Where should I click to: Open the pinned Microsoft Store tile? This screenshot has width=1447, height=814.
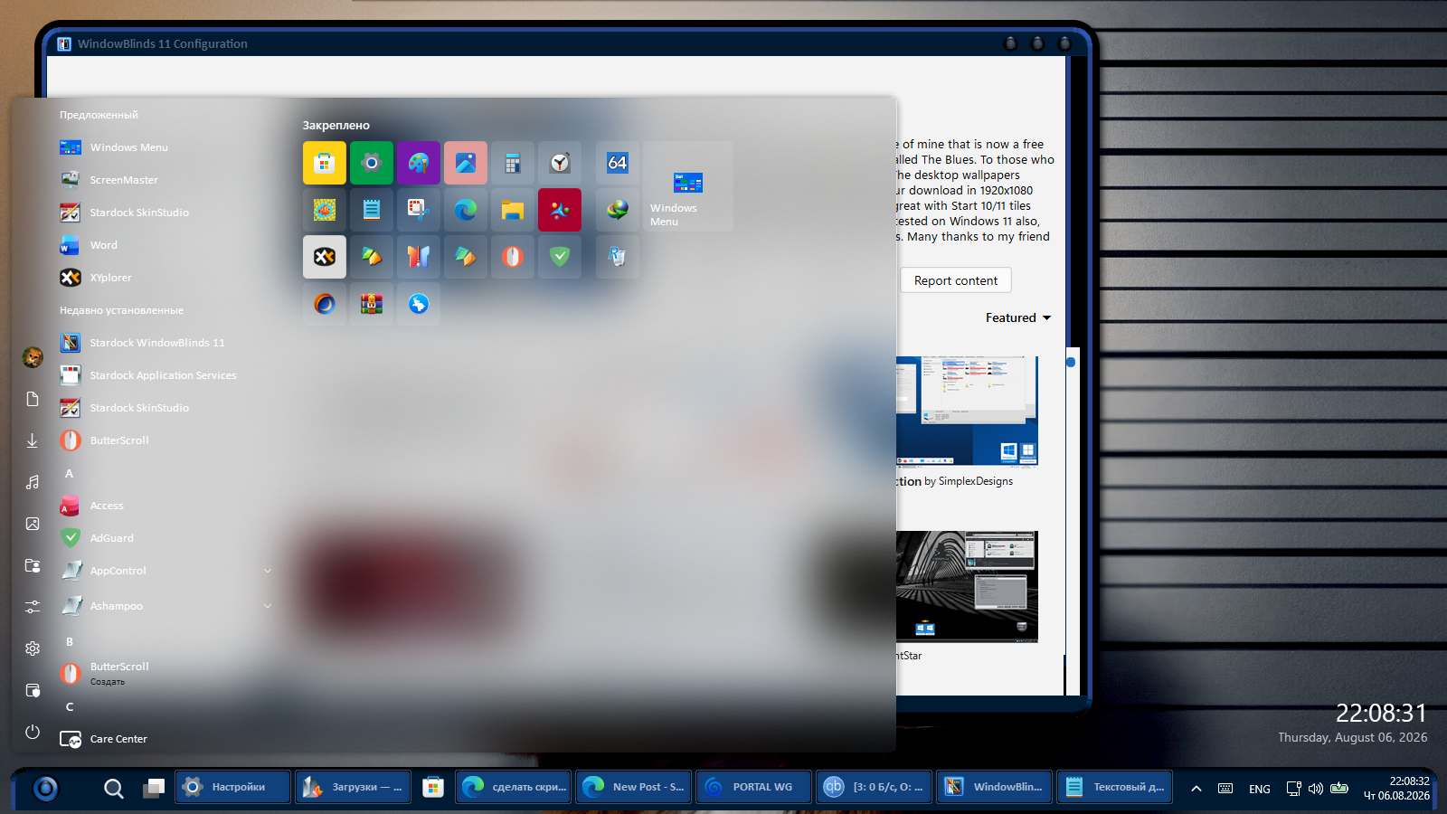(325, 163)
